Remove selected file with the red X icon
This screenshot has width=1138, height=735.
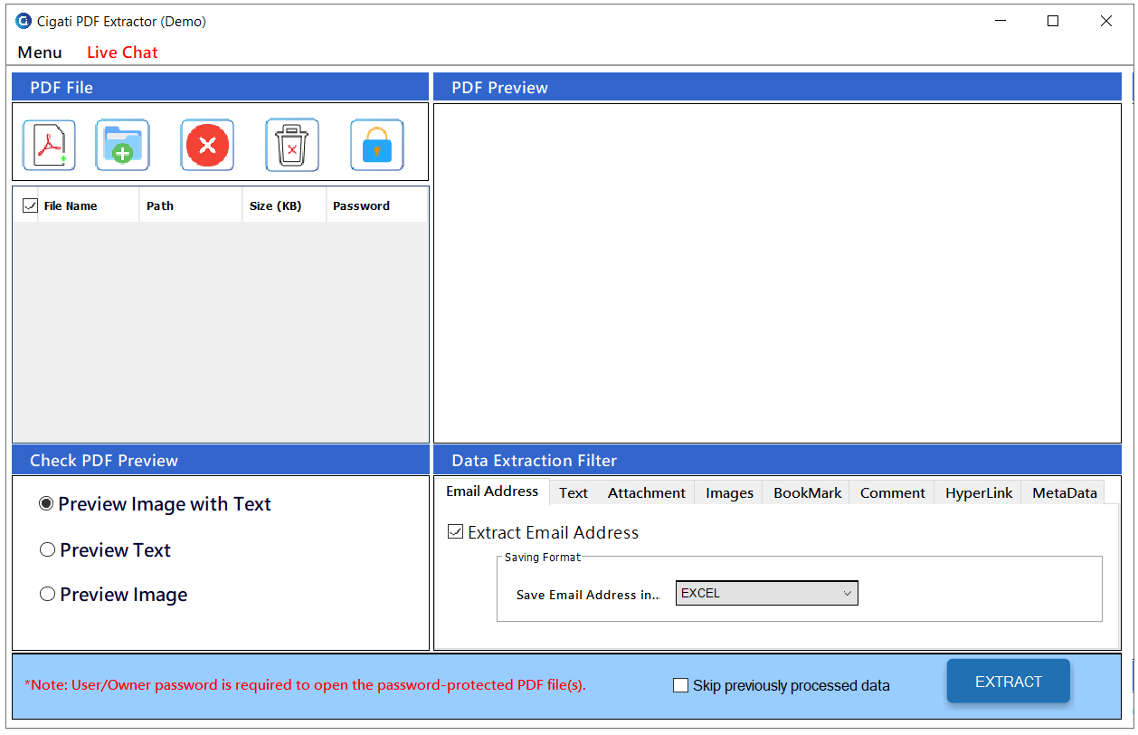[206, 144]
